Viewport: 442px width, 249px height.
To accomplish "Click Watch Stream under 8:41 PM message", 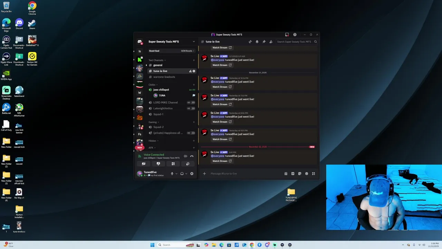I will click(222, 161).
